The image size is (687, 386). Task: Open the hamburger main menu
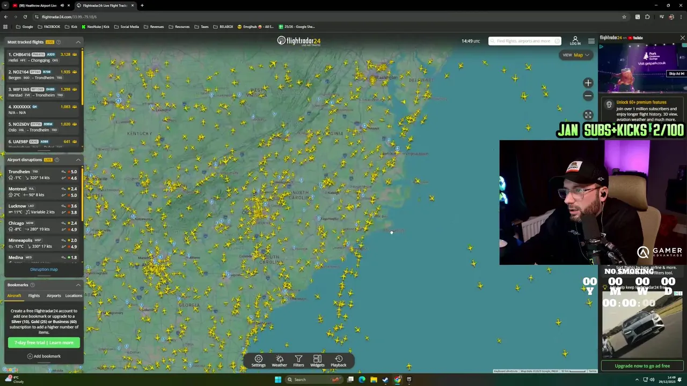[x=591, y=41]
